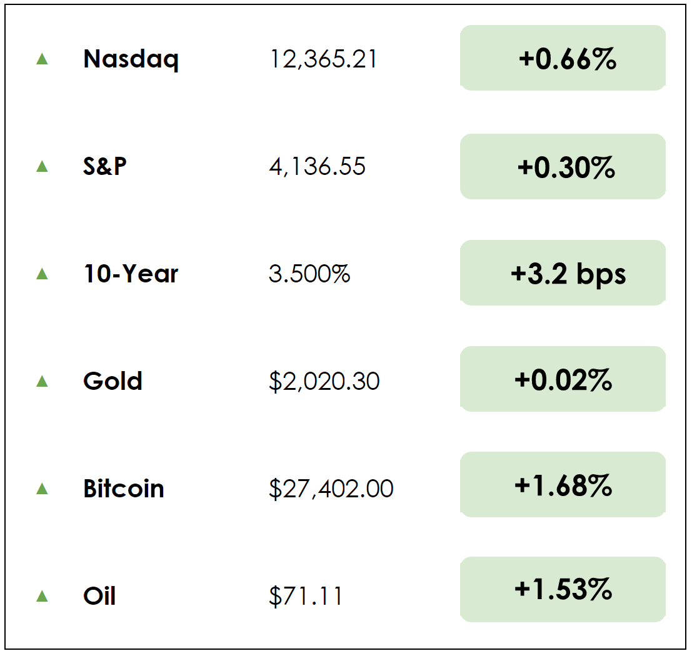Click the green up arrow beside Nasdaq
The image size is (692, 656).
click(42, 59)
